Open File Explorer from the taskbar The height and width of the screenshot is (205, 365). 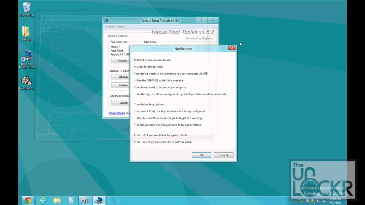57,201
